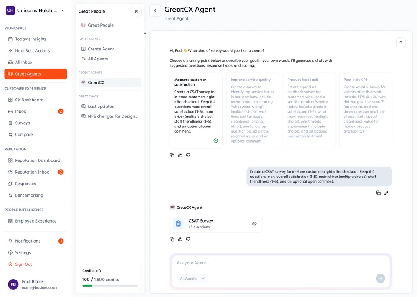Click the new chat edit icon
The width and height of the screenshot is (417, 297).
click(x=136, y=11)
